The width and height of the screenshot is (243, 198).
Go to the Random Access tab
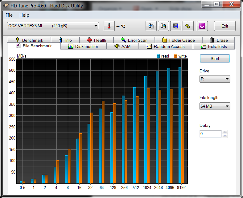pos(166,46)
